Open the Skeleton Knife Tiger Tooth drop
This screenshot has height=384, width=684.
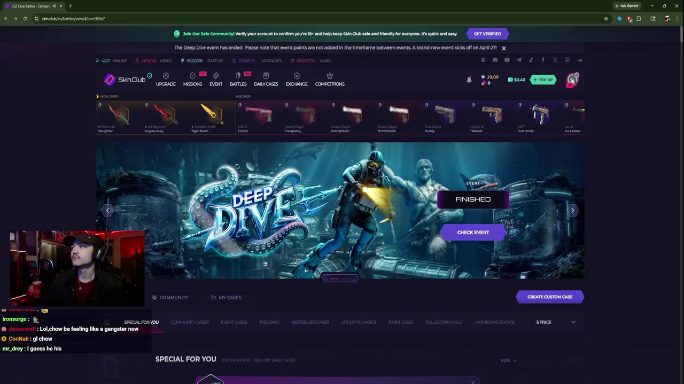pos(213,117)
